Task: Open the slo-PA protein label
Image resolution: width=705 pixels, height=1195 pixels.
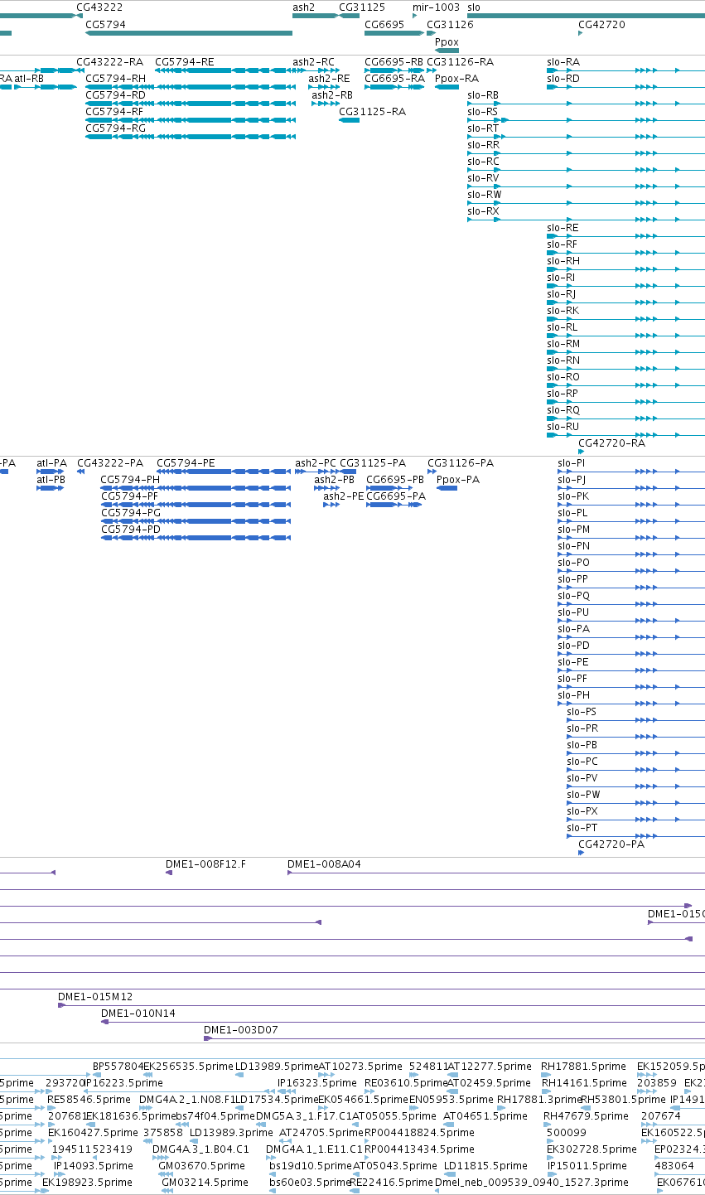Action: click(574, 629)
